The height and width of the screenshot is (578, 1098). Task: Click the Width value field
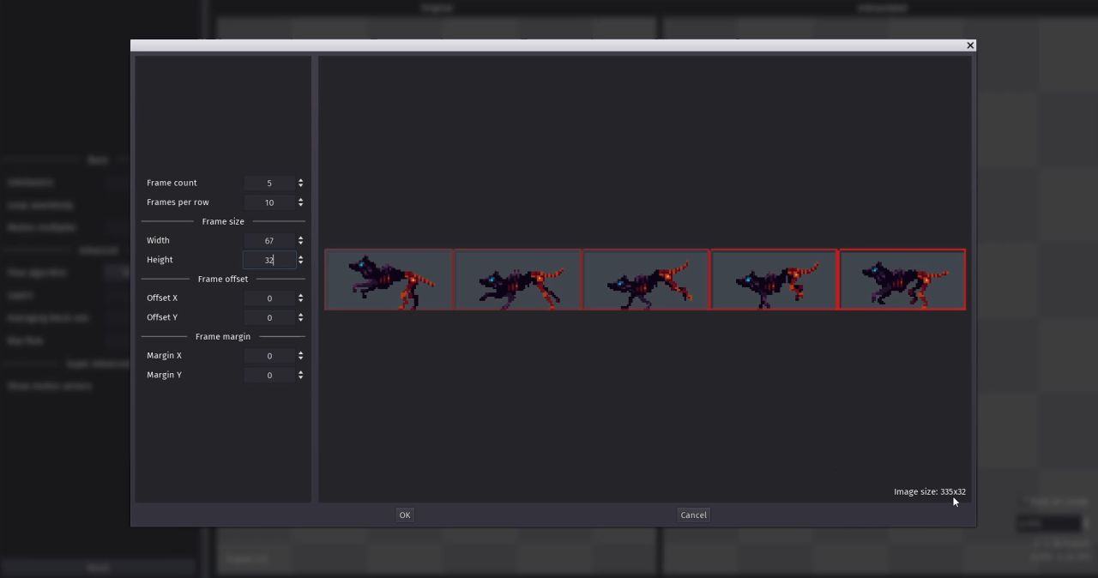point(269,240)
